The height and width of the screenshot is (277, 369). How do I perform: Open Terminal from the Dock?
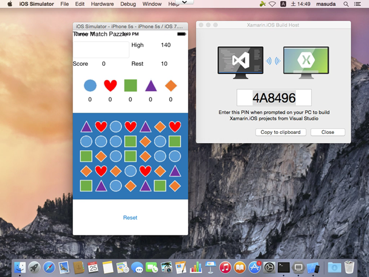click(283, 267)
